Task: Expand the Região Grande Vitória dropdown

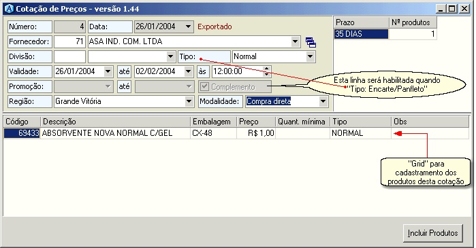Action: (189, 101)
